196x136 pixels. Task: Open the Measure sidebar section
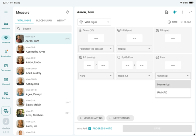6,39
